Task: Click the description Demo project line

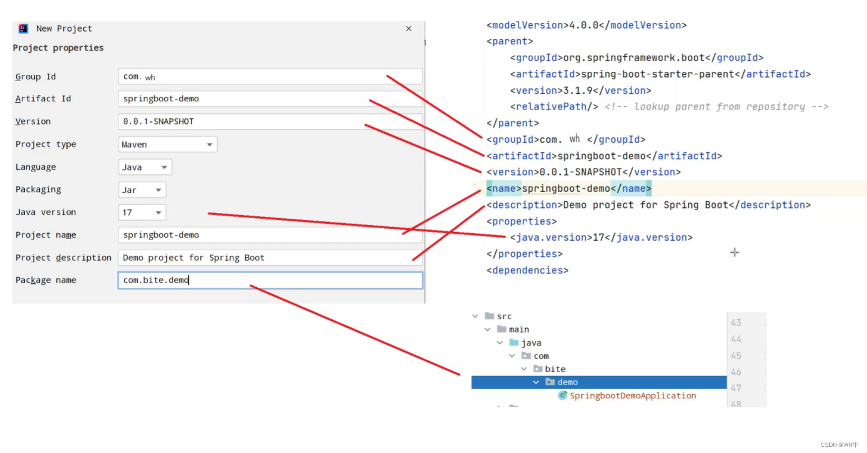Action: [648, 205]
